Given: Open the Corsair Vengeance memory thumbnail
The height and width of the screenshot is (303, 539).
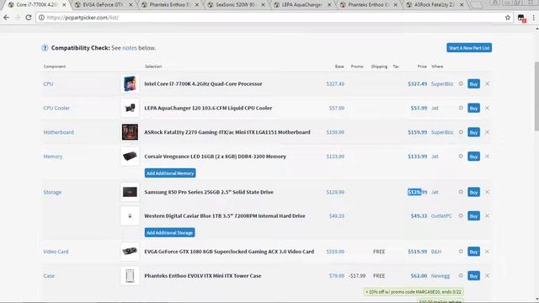Looking at the screenshot, I should pos(130,157).
